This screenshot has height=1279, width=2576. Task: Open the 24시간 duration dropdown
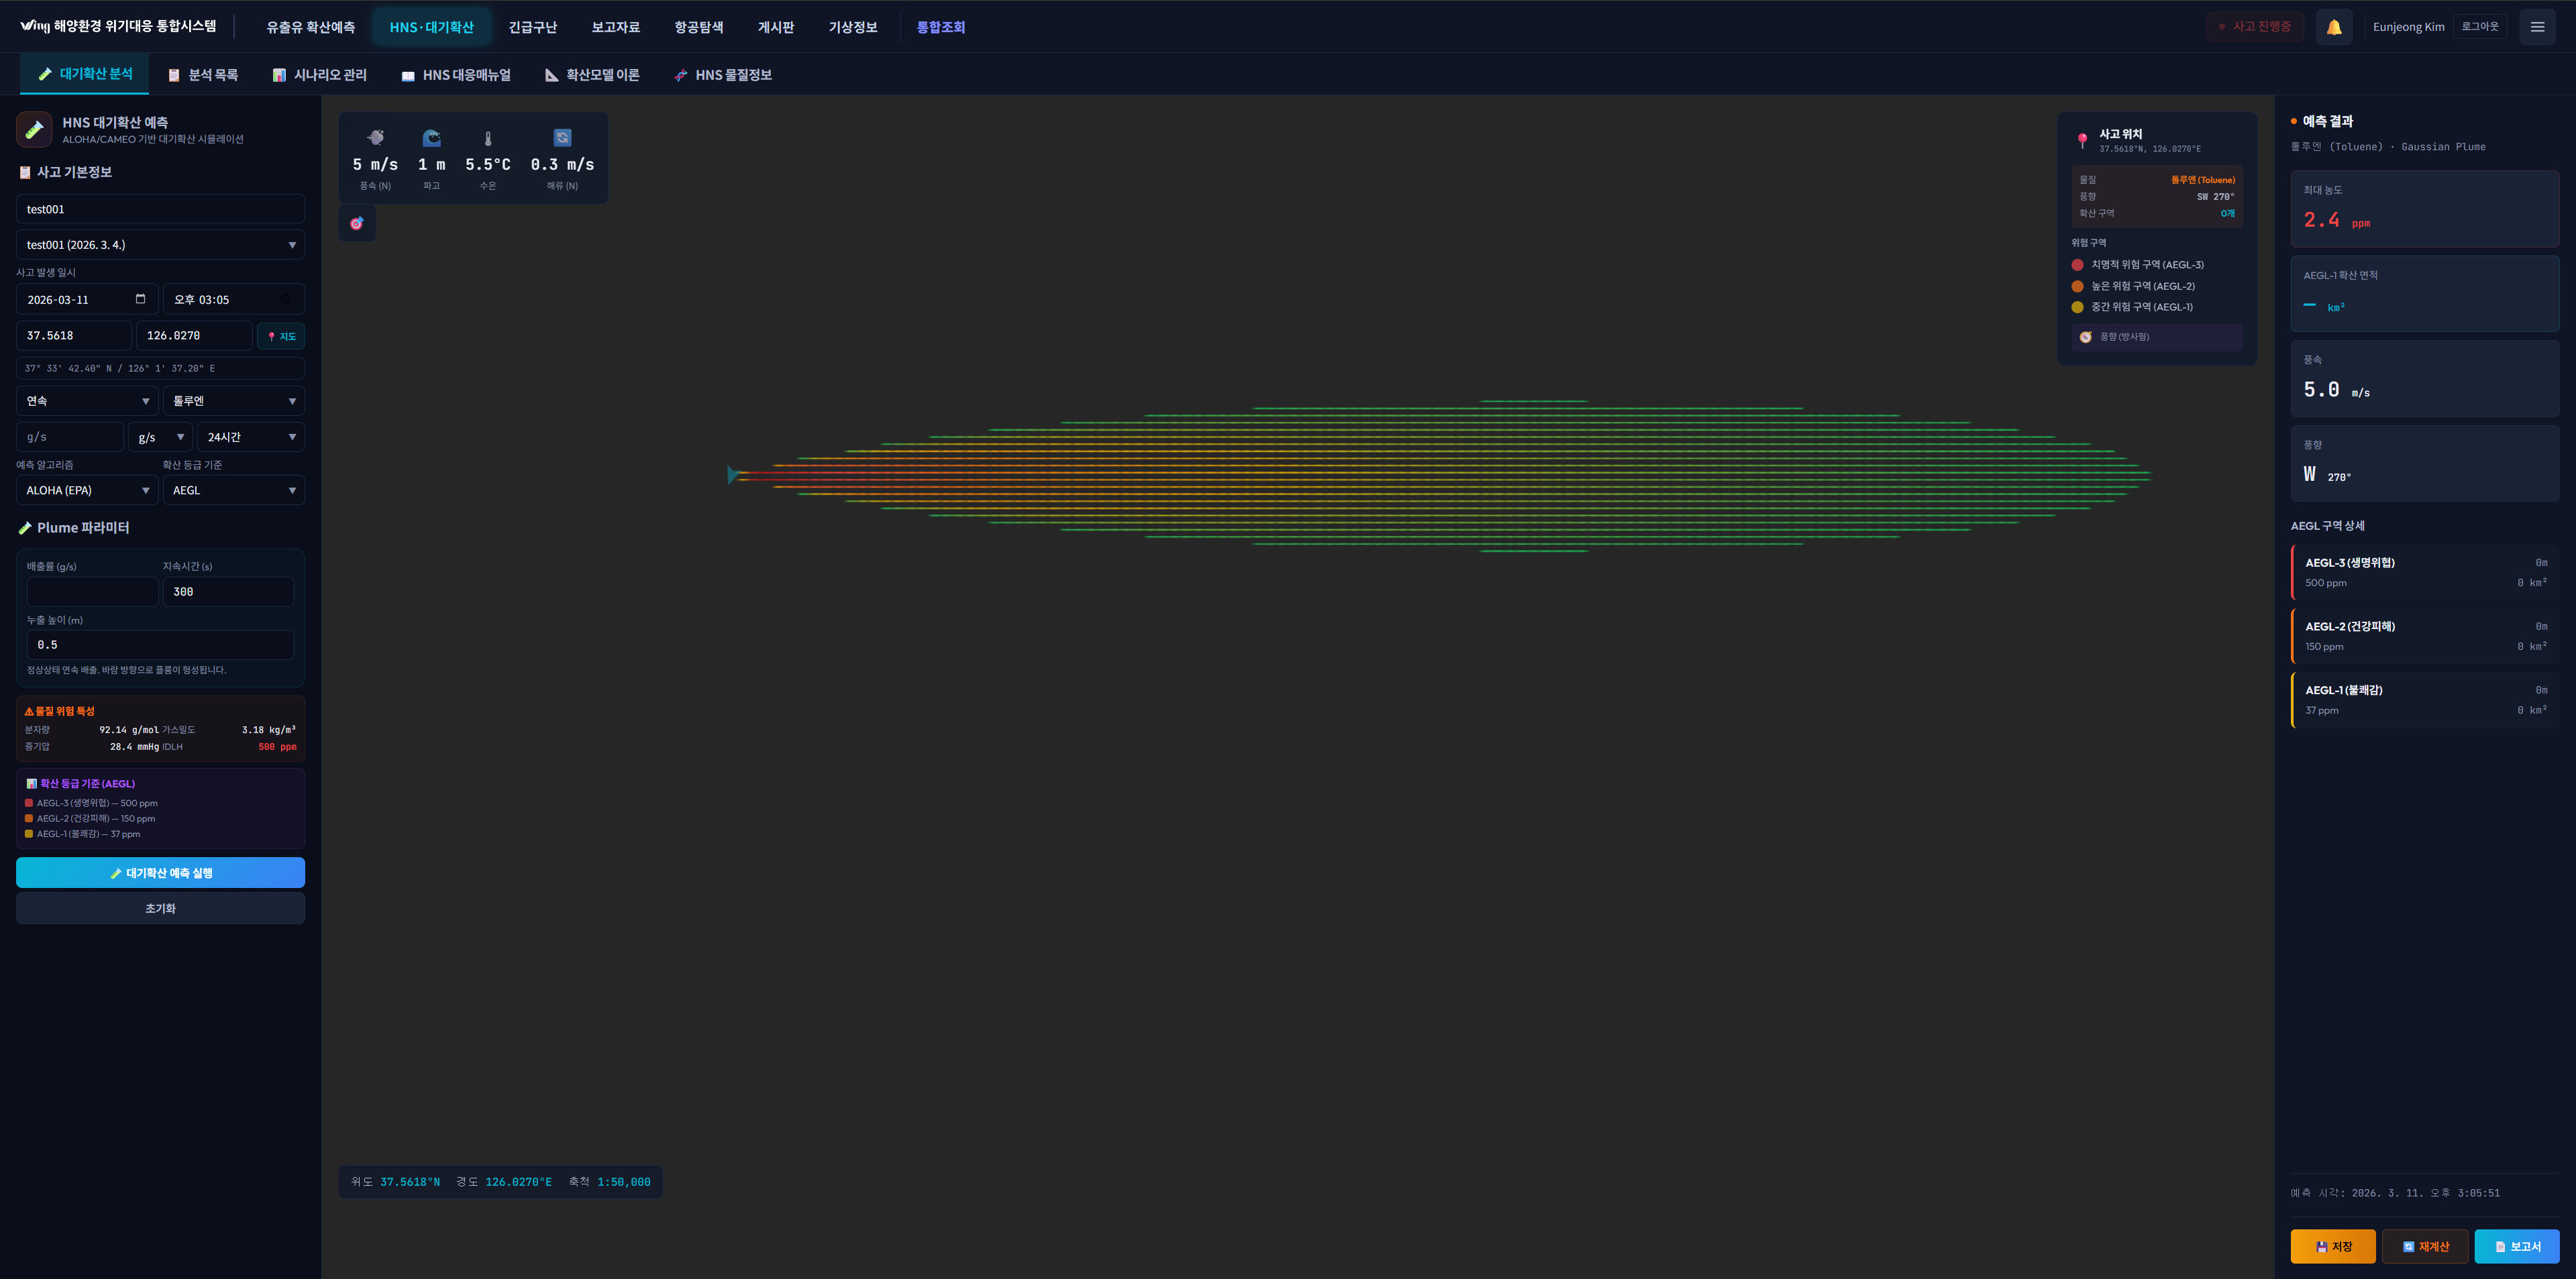250,437
